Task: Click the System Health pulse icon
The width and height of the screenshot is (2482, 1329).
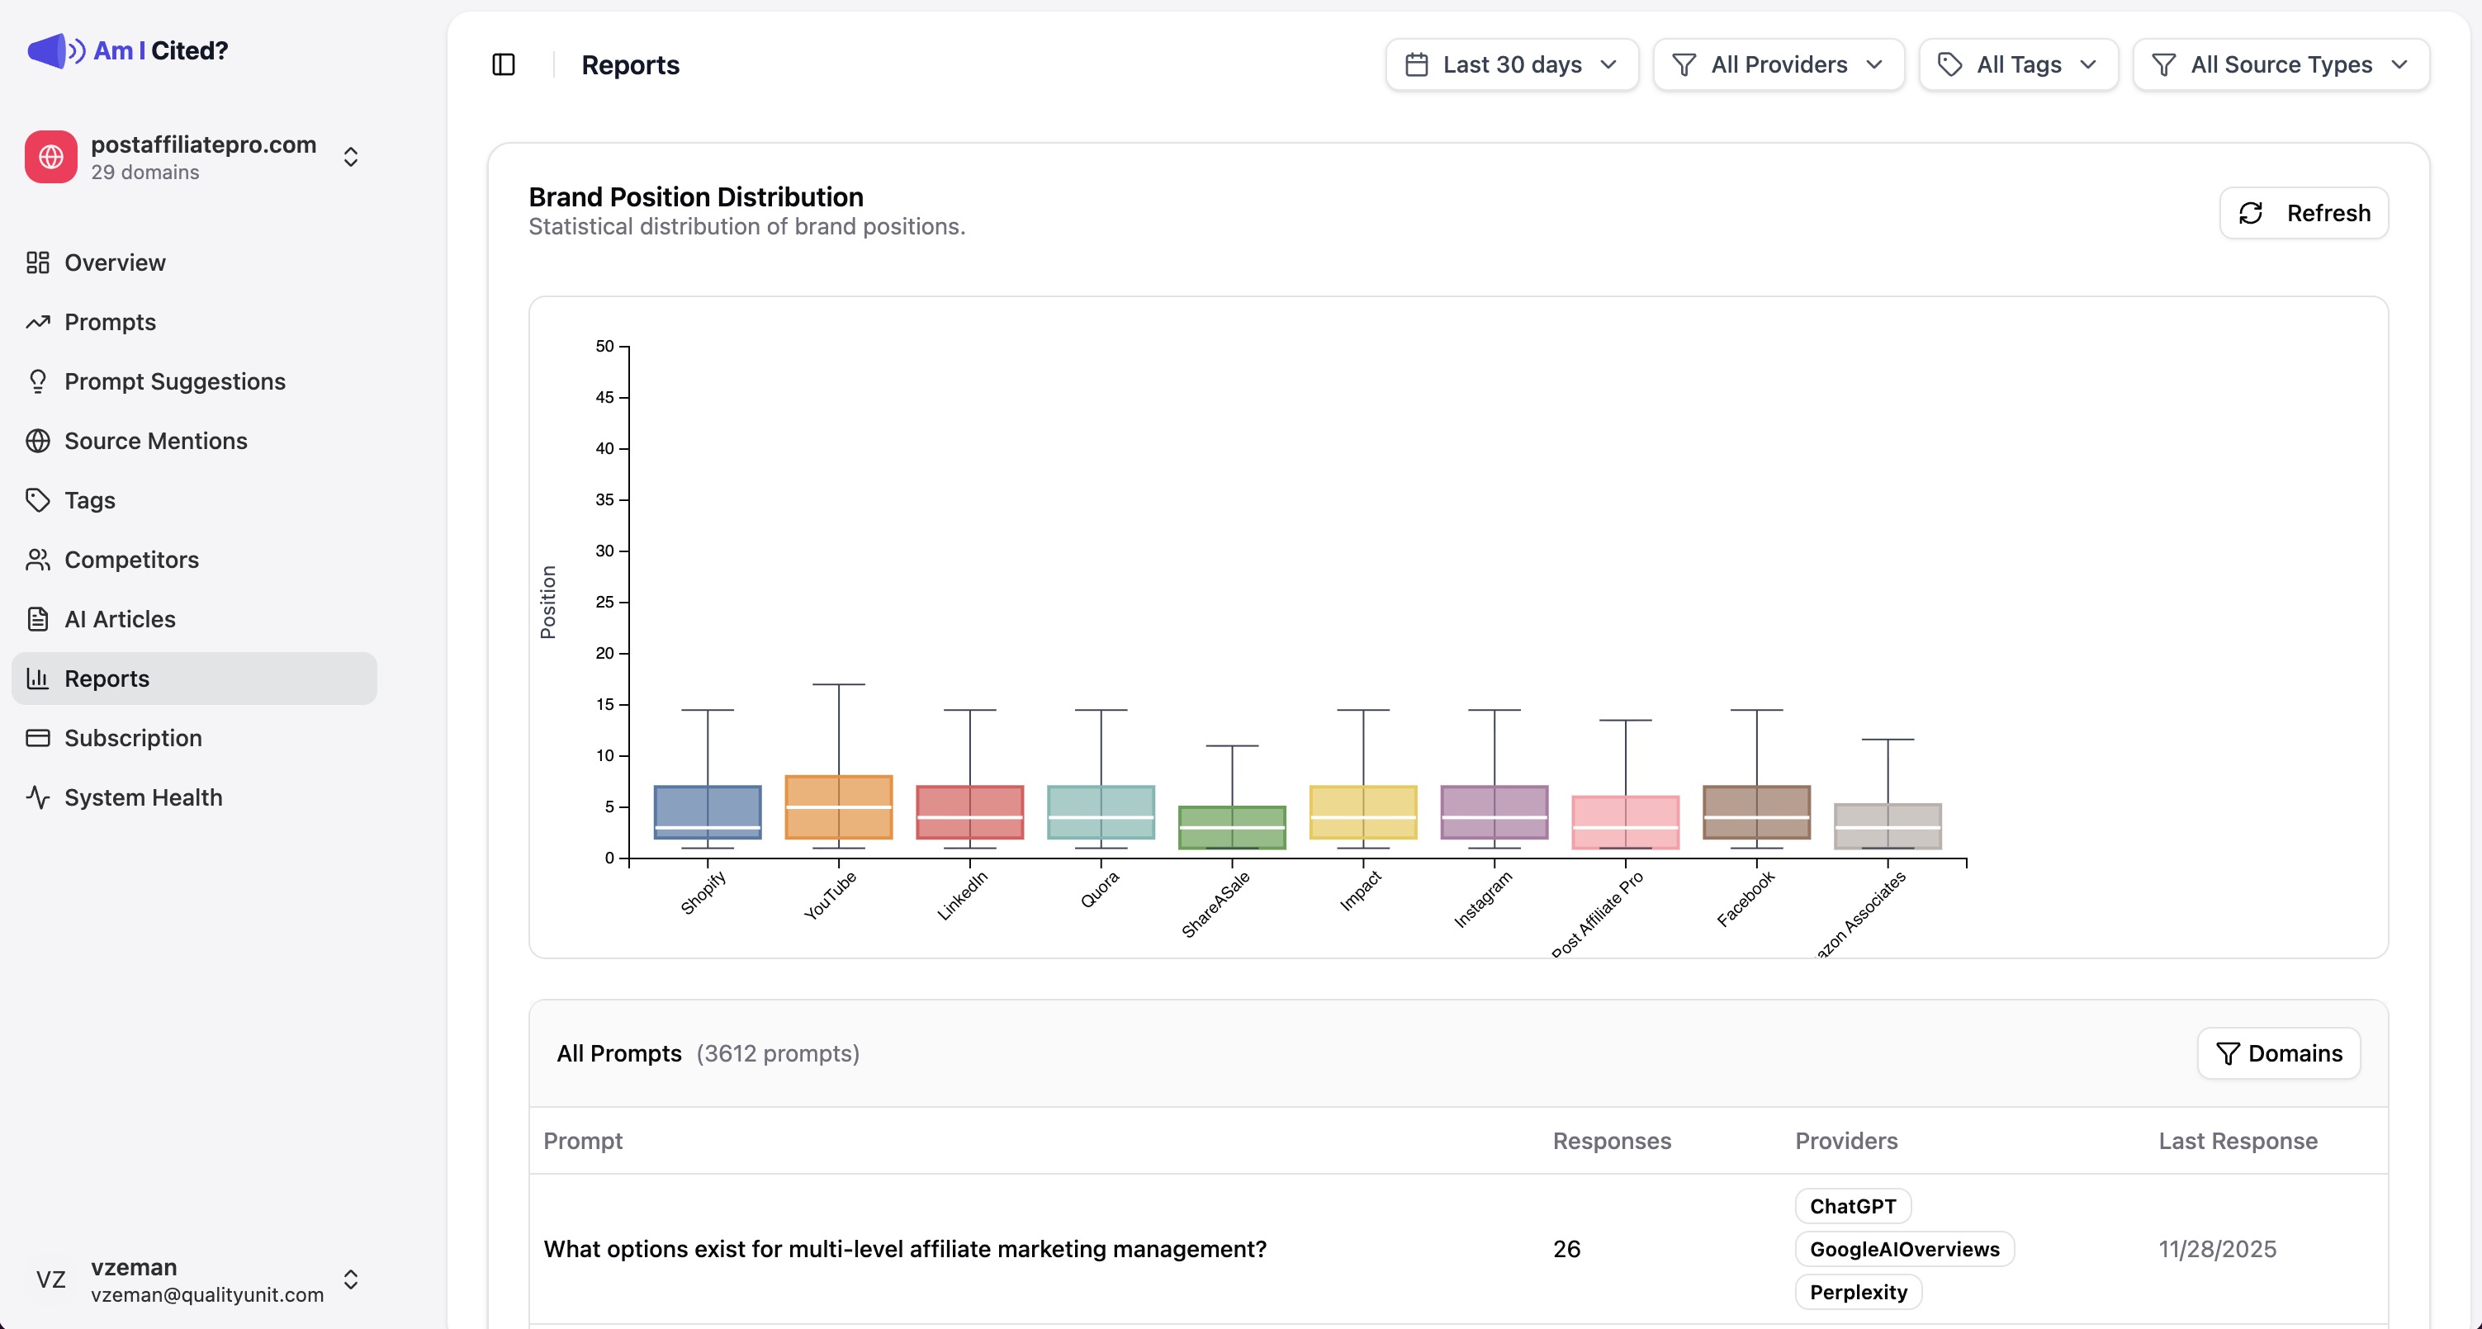Action: [38, 797]
